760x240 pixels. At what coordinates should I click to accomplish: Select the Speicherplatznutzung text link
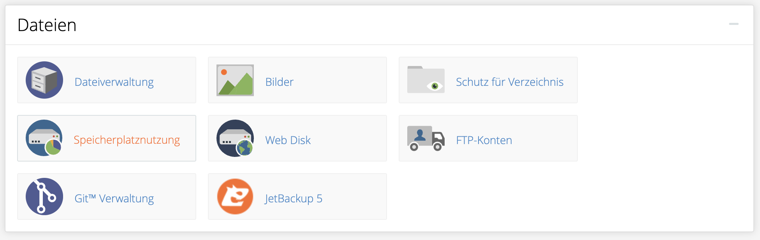point(127,140)
